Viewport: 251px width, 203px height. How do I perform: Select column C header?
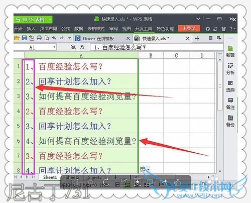pyautogui.click(x=176, y=55)
